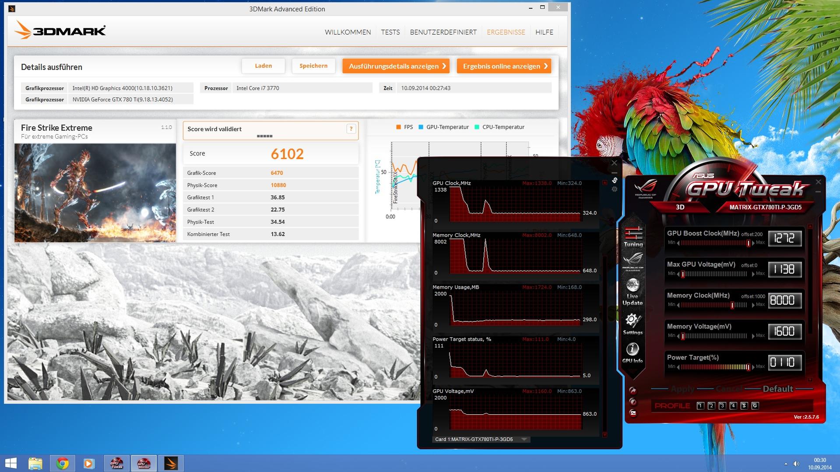Open Windows Start menu

[11, 463]
